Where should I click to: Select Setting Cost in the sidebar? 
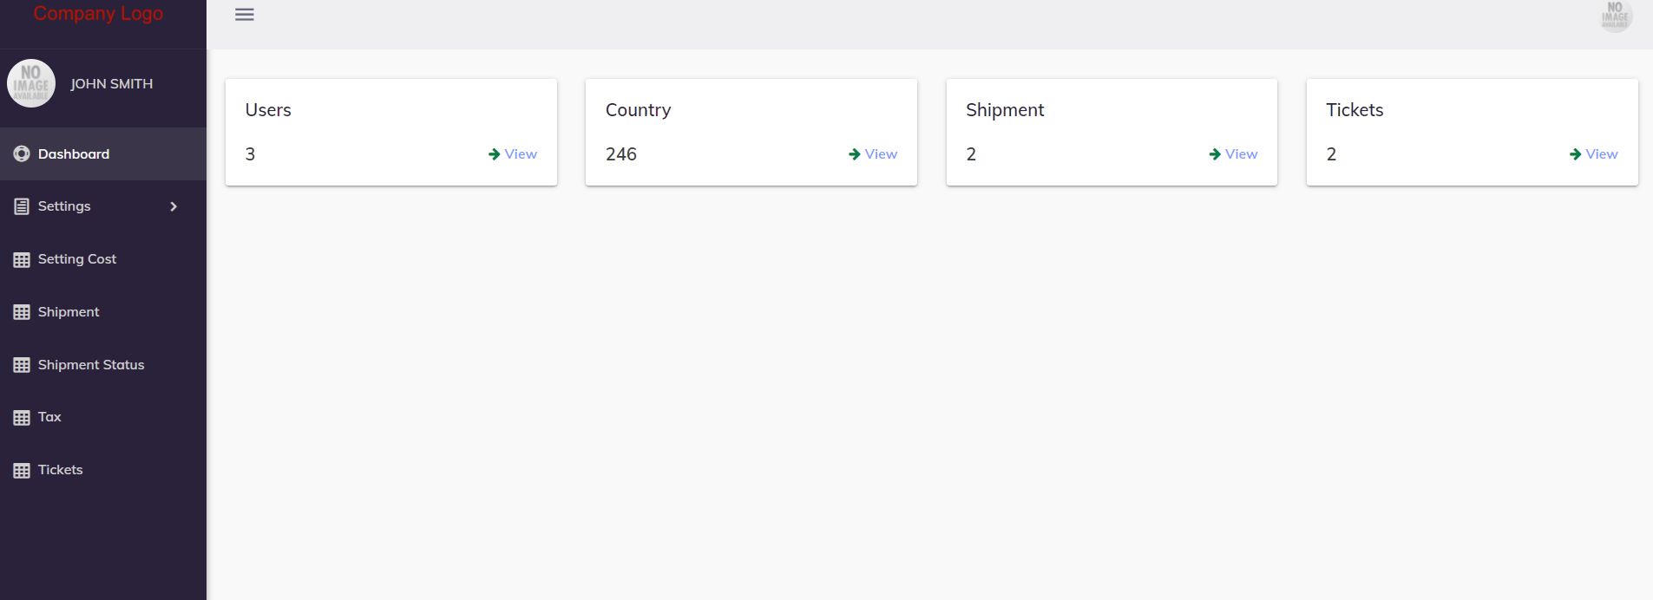coord(77,259)
